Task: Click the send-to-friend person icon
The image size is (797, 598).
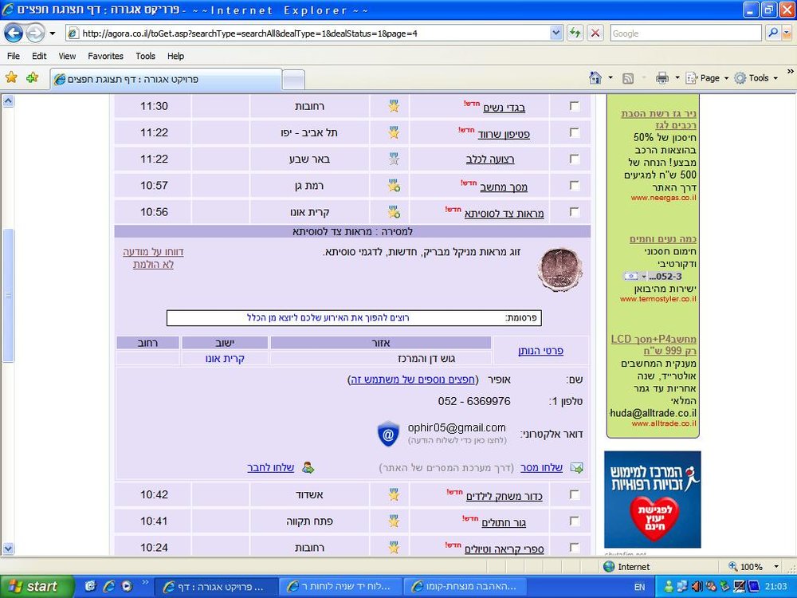Action: tap(308, 467)
